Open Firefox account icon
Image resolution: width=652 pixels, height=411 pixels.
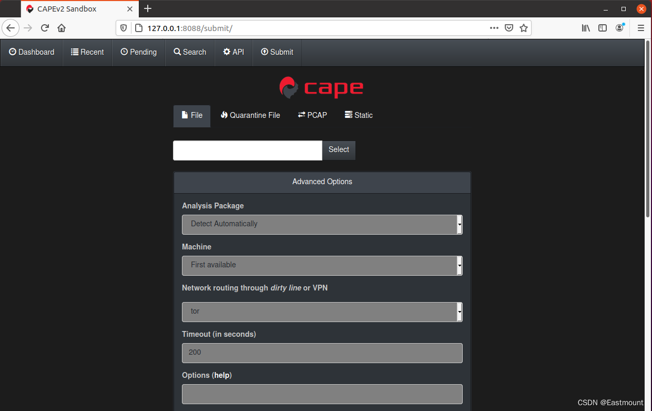[x=620, y=28]
